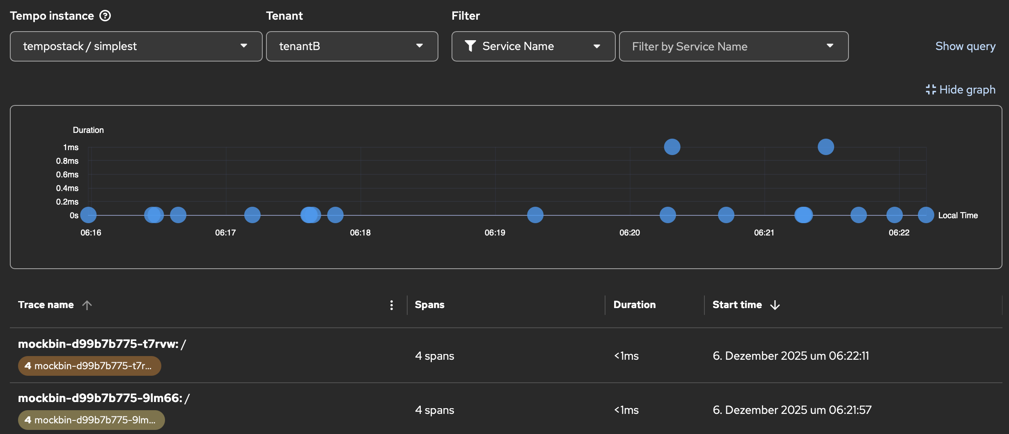Hide the graph using the Hide graph toggle

(x=967, y=89)
